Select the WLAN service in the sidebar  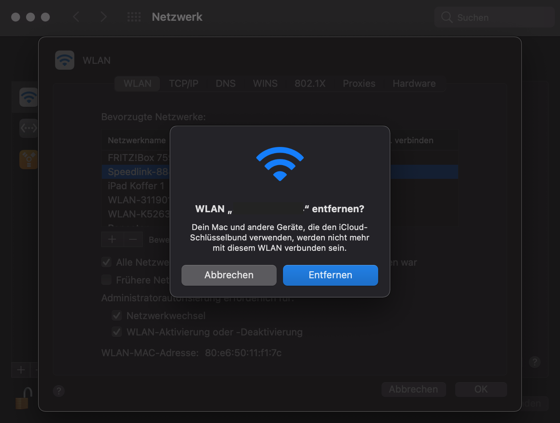point(28,97)
